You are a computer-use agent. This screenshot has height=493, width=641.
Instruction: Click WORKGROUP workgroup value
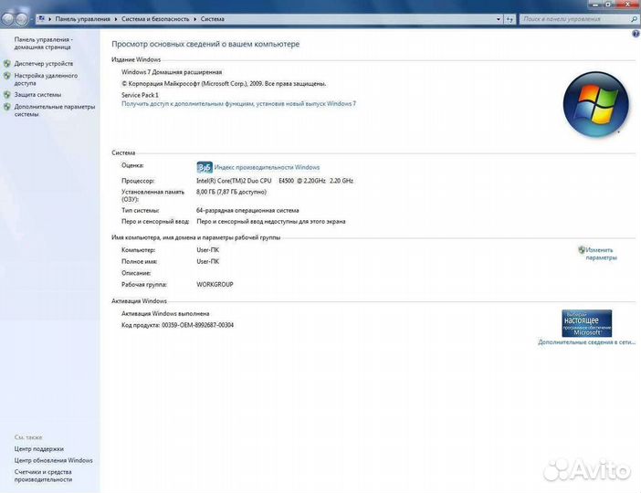(x=215, y=285)
